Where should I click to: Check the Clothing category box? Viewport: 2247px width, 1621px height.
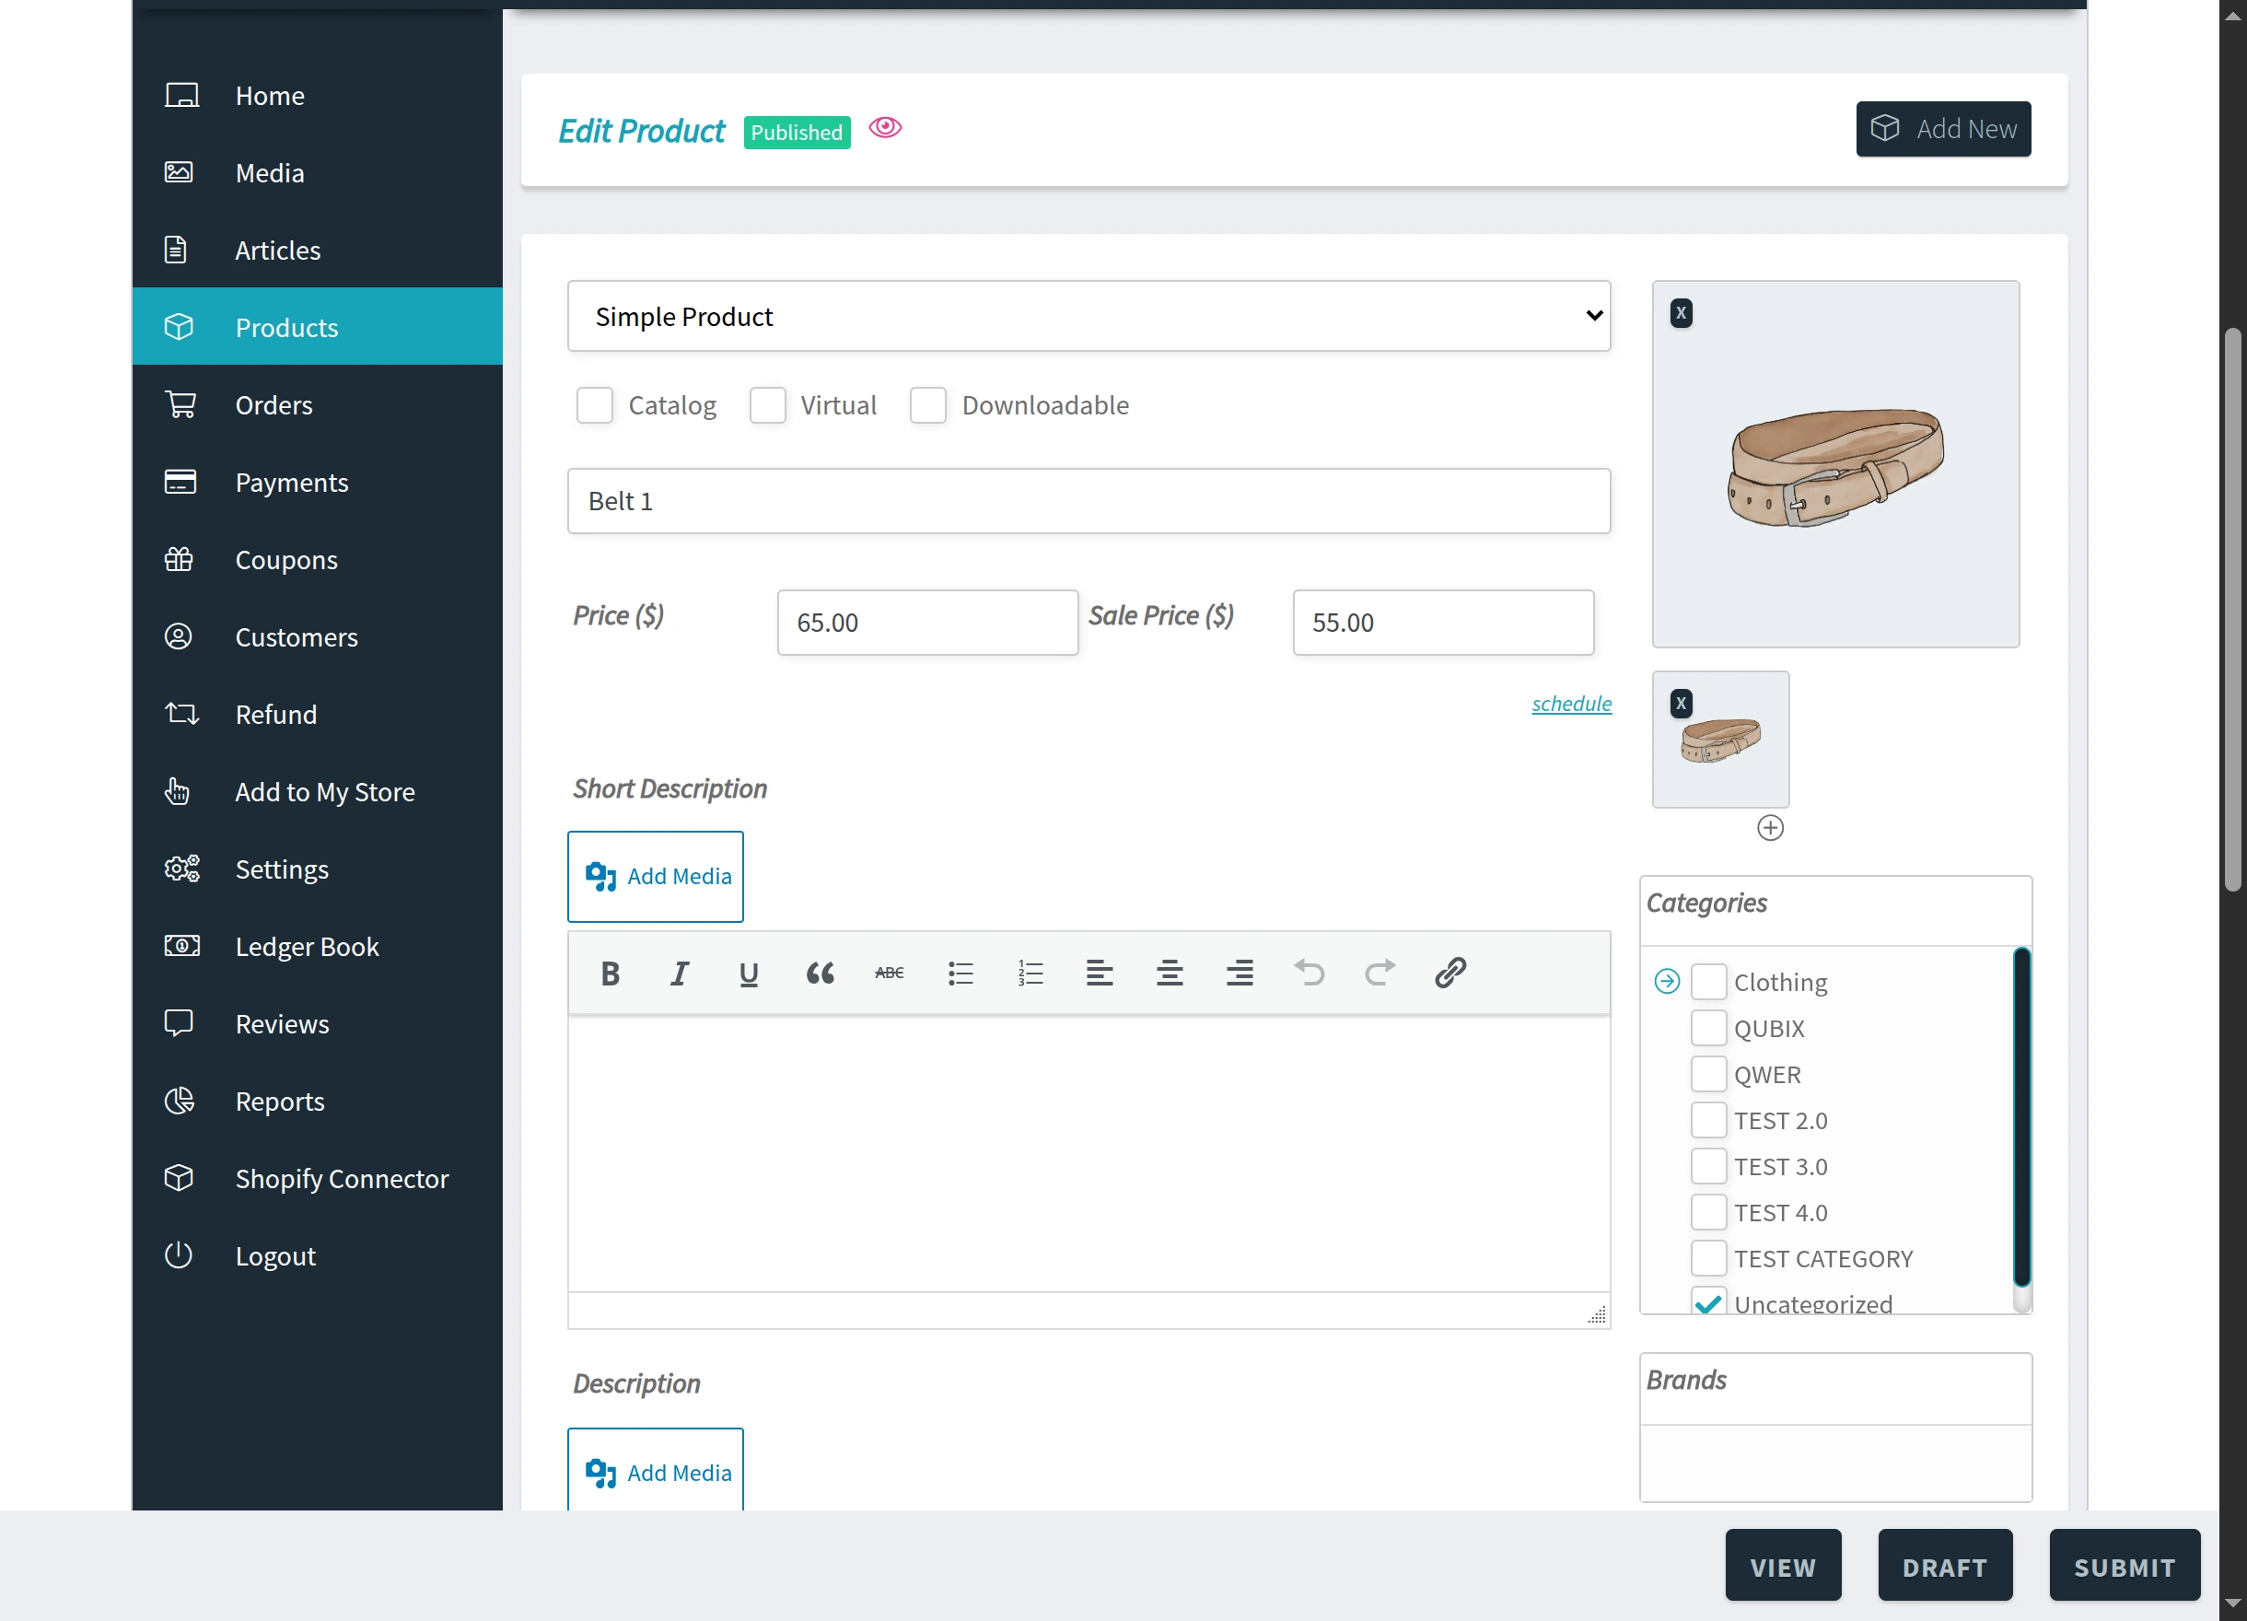(1708, 982)
